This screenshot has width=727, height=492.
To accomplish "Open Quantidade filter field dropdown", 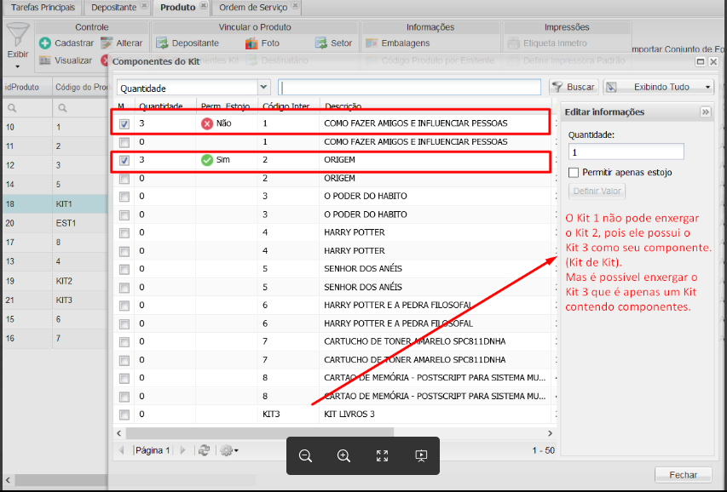I will 263,87.
